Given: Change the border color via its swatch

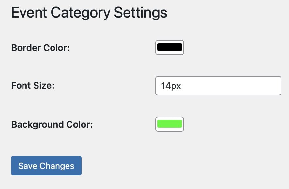Looking at the screenshot, I should (x=170, y=47).
